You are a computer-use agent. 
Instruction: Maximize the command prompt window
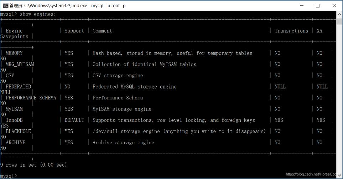coord(318,5)
